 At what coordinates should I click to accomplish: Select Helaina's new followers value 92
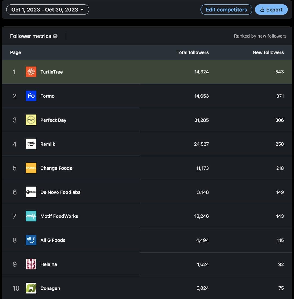[281, 264]
